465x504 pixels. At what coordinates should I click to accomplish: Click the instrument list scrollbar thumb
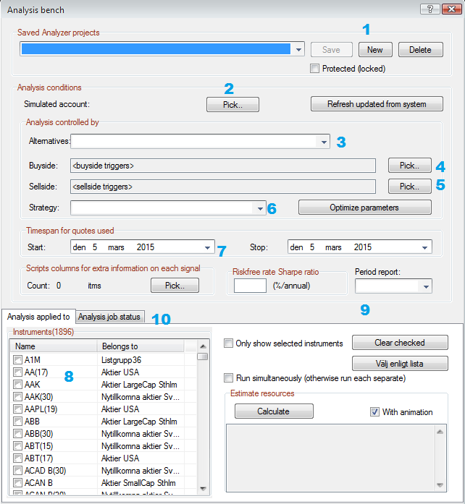click(203, 356)
